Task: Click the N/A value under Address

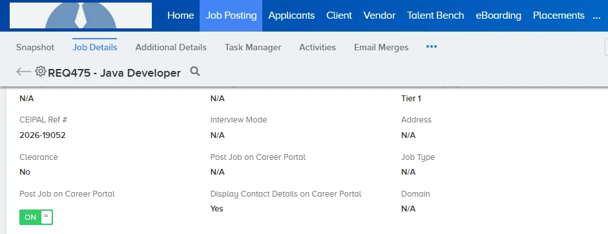Action: pyautogui.click(x=408, y=135)
